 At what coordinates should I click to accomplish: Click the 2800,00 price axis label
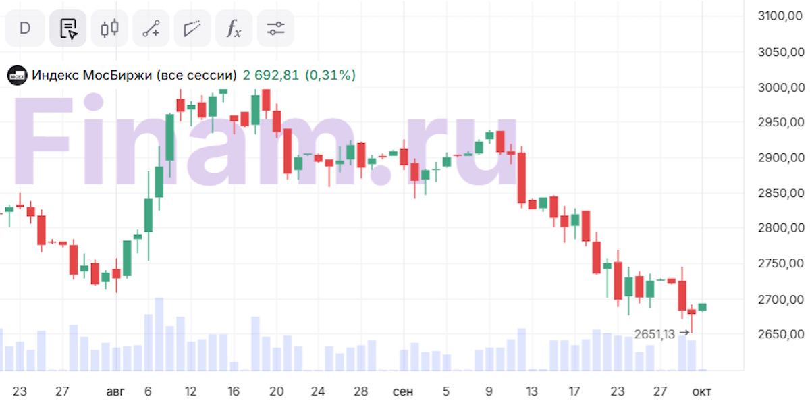coord(781,229)
